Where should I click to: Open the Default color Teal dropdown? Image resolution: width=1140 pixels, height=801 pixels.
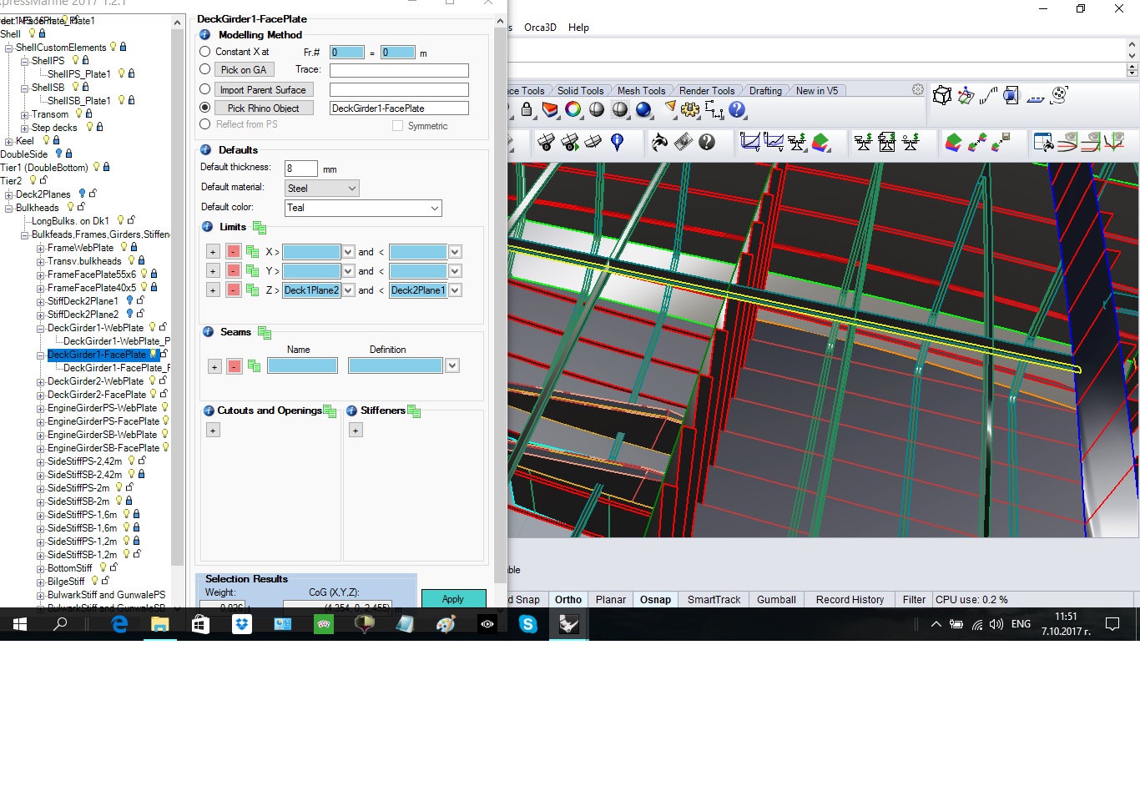point(363,208)
